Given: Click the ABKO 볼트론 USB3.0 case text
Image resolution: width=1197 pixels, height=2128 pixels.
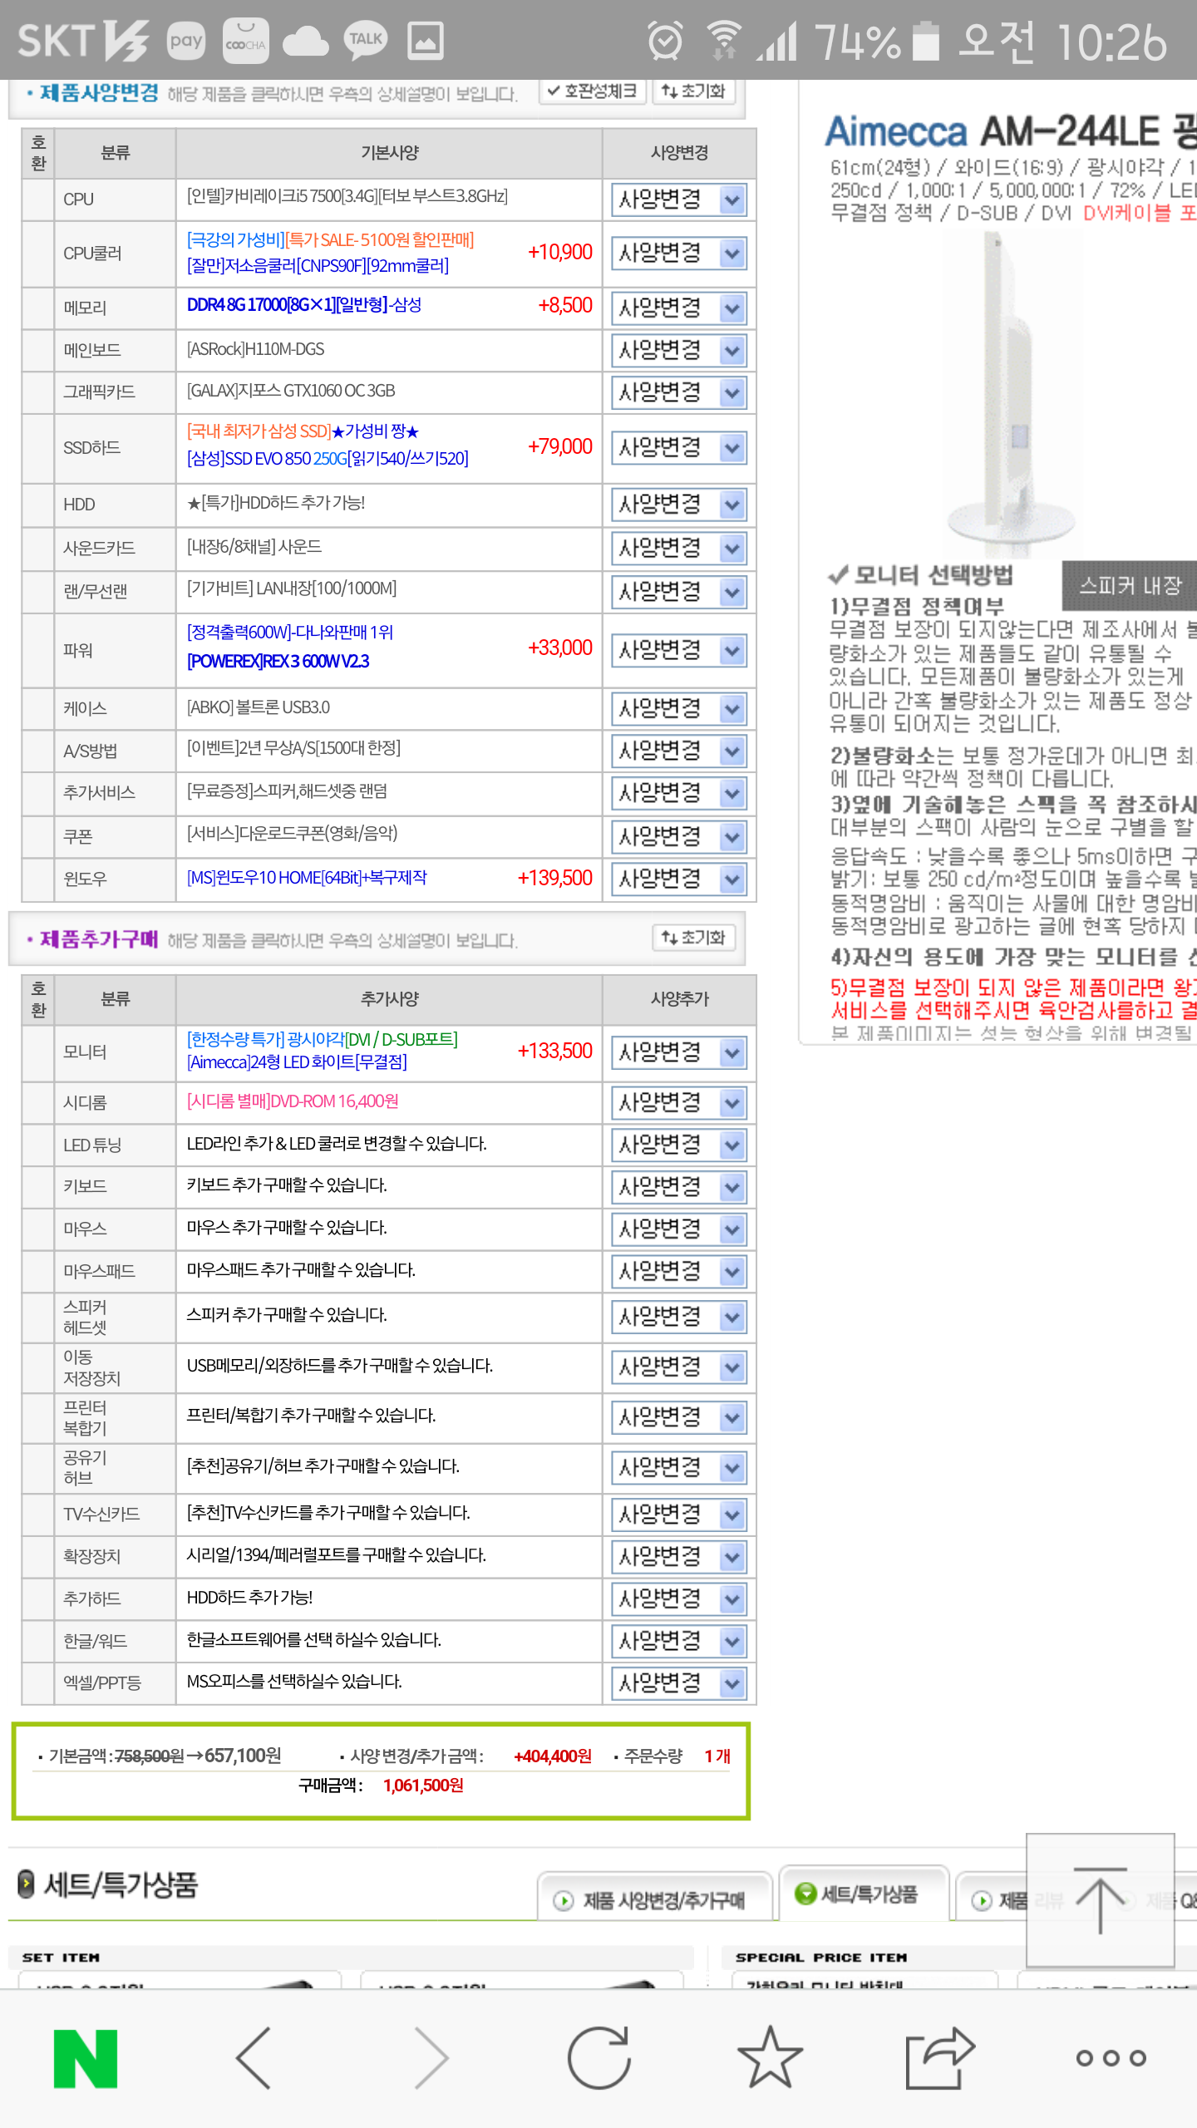Looking at the screenshot, I should (x=259, y=707).
